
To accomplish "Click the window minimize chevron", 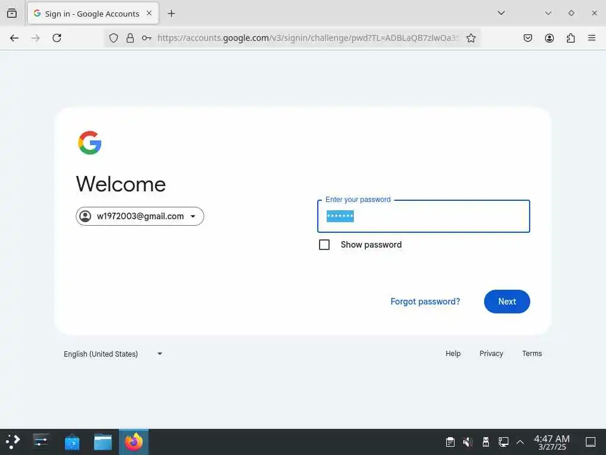I will tap(548, 13).
